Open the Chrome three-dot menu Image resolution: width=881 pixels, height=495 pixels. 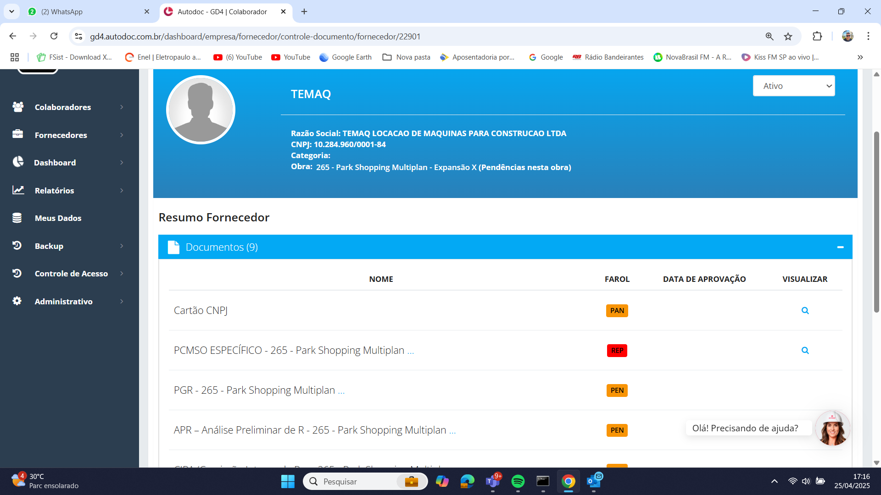point(868,36)
